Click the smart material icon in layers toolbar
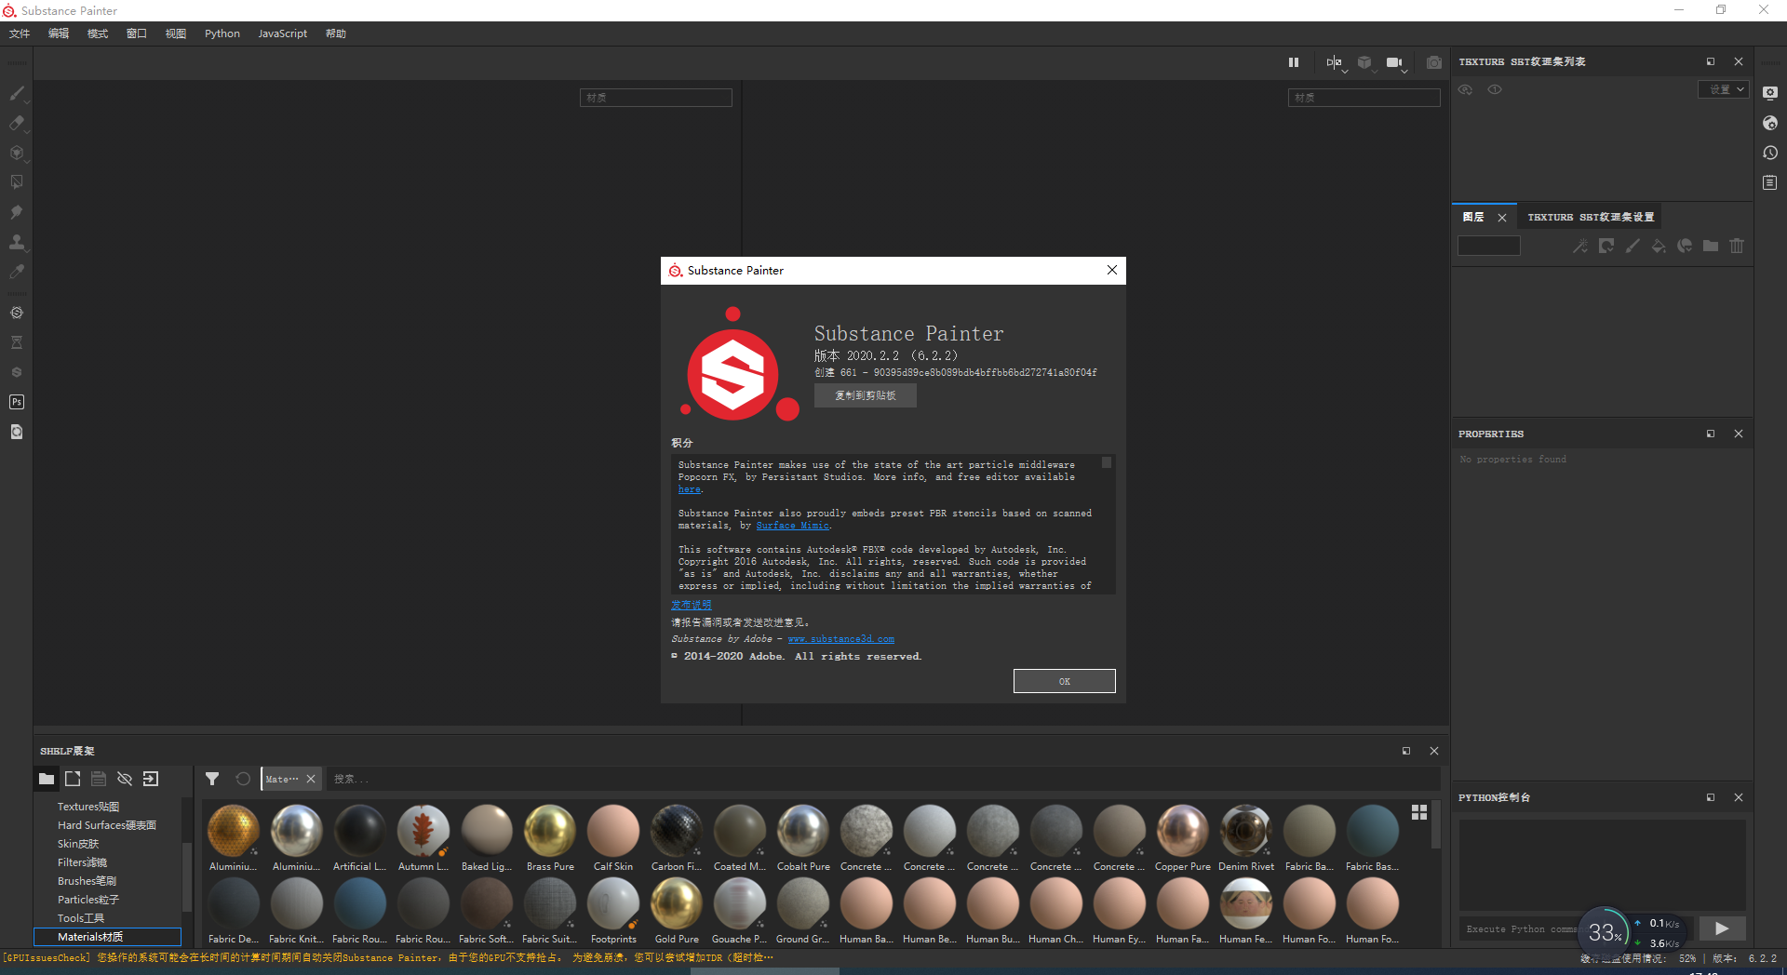The height and width of the screenshot is (975, 1787). (1685, 246)
